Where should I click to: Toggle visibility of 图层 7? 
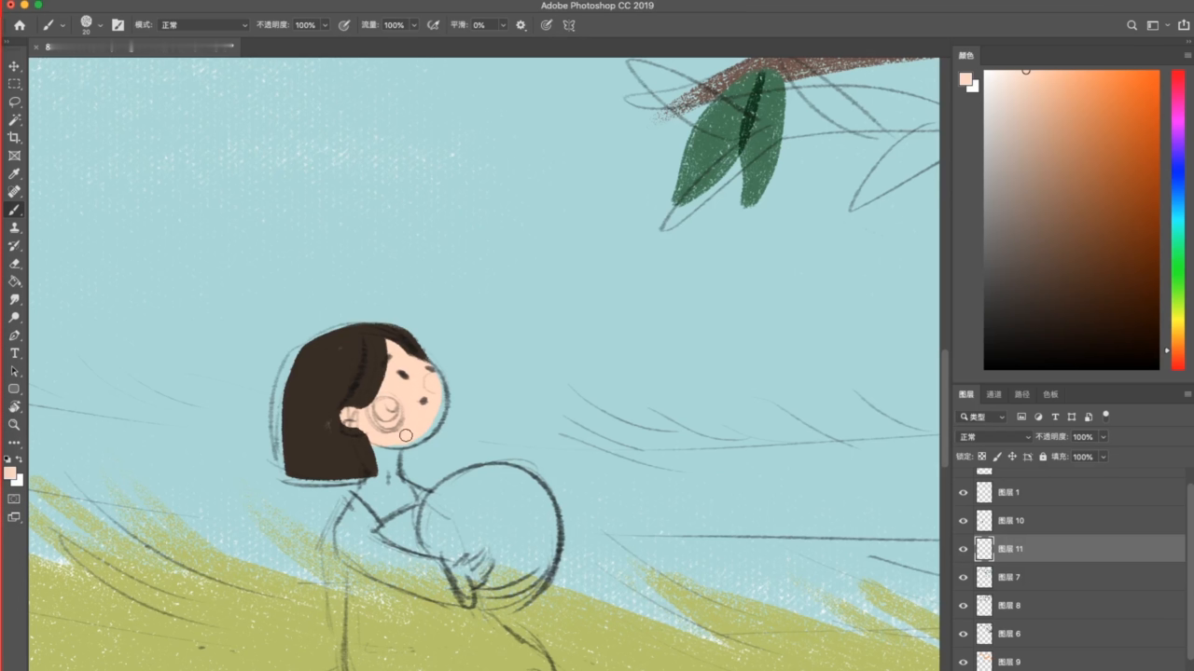pyautogui.click(x=964, y=578)
